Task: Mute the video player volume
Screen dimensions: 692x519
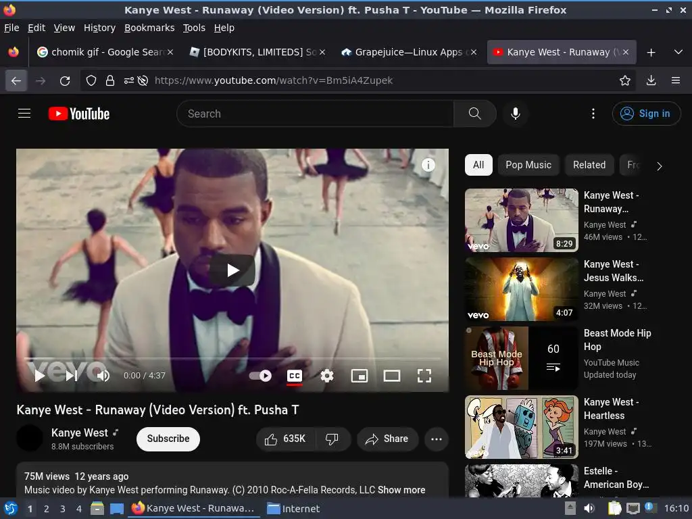Action: [103, 376]
